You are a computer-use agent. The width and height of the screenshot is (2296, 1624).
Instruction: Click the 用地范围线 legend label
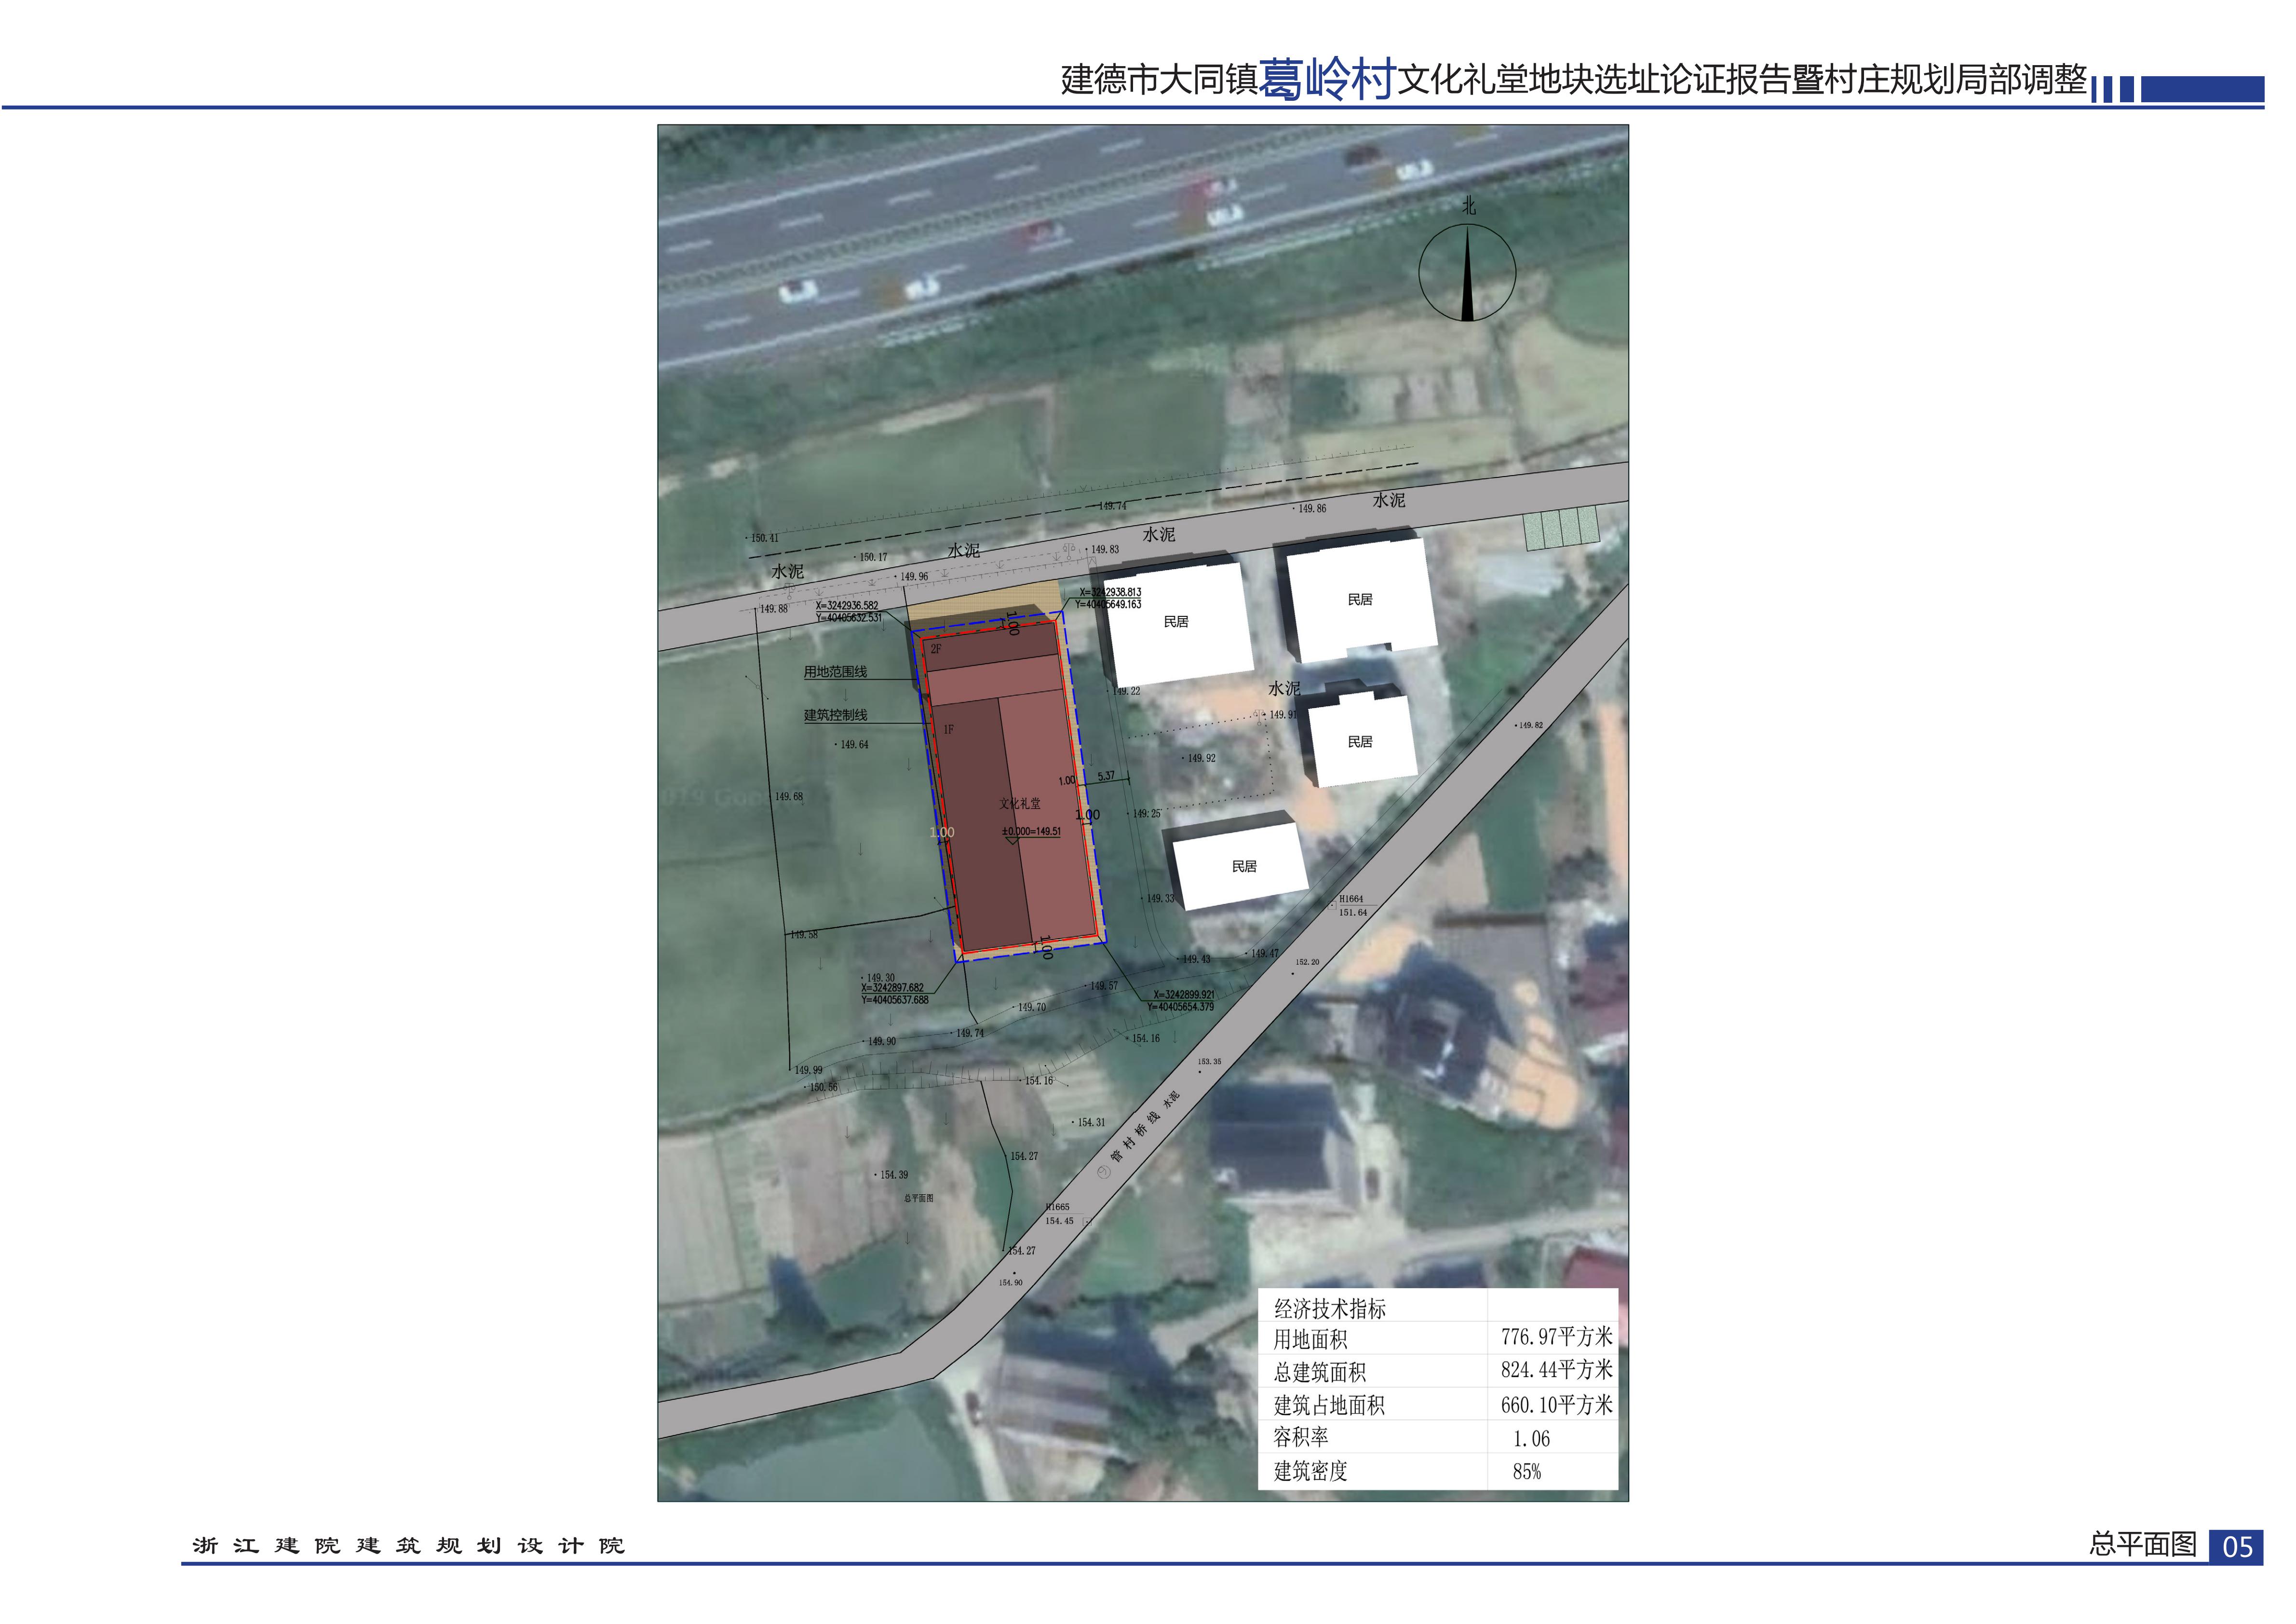click(x=835, y=671)
